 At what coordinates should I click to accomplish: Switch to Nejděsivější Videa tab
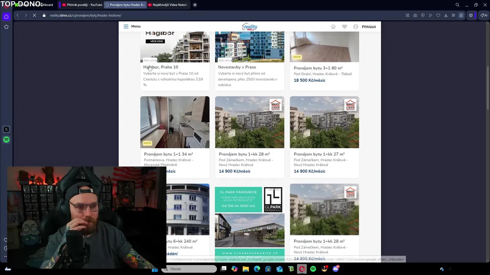168,5
